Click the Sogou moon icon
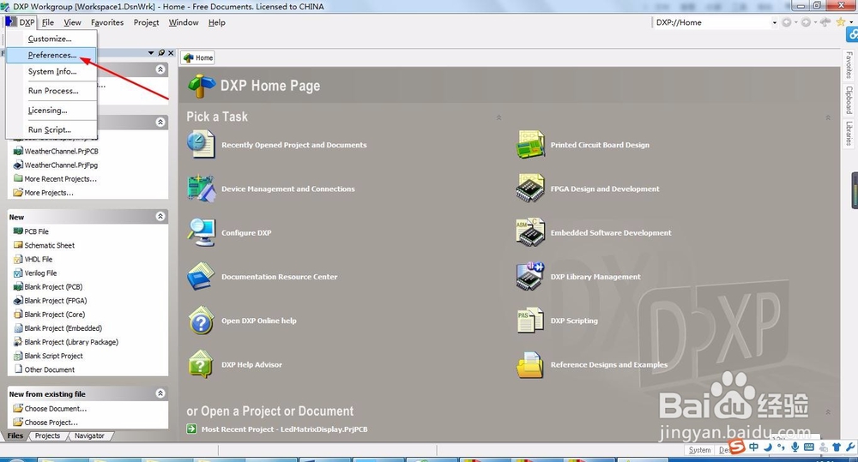858x462 pixels. pos(768,447)
